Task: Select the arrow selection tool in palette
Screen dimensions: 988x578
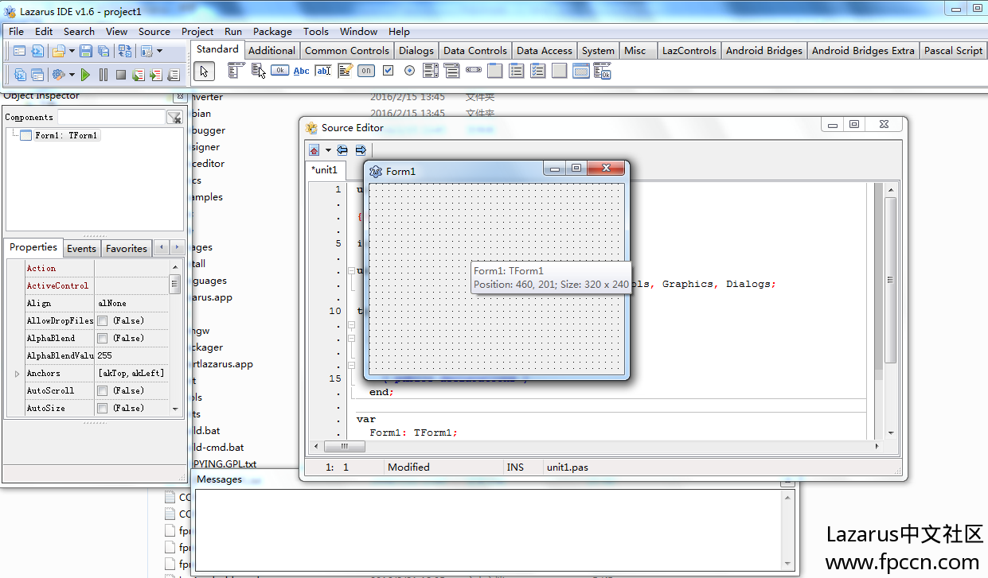Action: pos(204,71)
